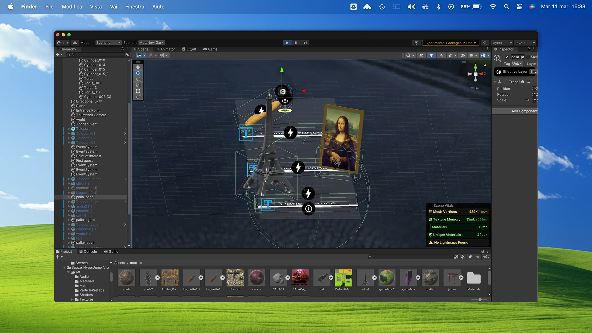
Task: Click the Effective Layer icon
Action: (499, 72)
